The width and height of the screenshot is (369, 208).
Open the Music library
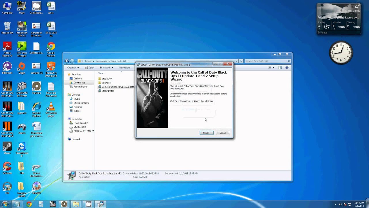(x=76, y=99)
